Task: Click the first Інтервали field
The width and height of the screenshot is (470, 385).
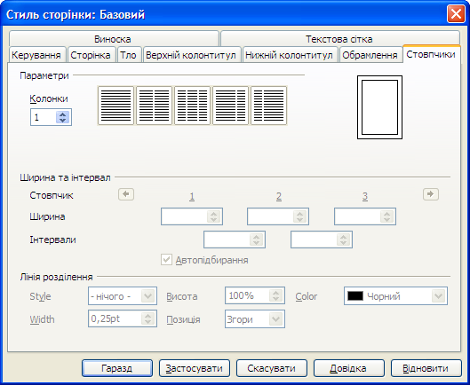Action: [x=235, y=240]
